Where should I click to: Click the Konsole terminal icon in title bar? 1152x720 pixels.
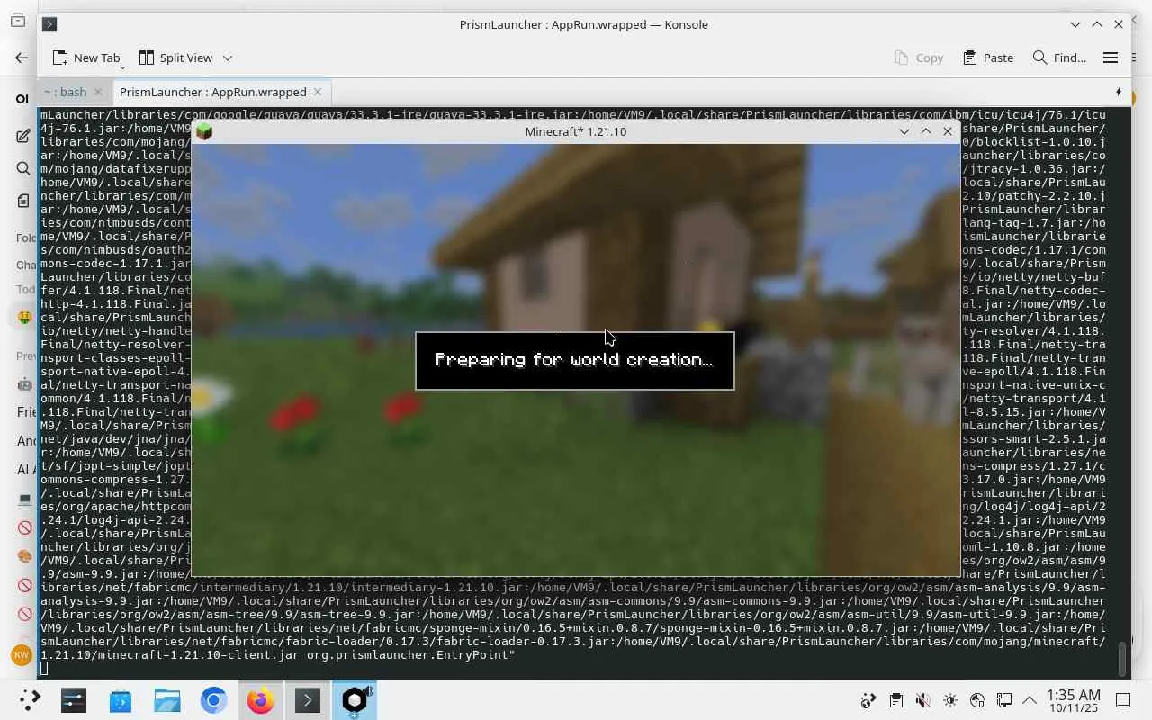49,24
